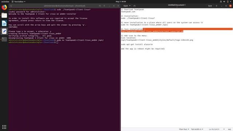This screenshot has height=131, width=233.
Task: Open the Text Editor app menu
Action: click(x=19, y=1)
